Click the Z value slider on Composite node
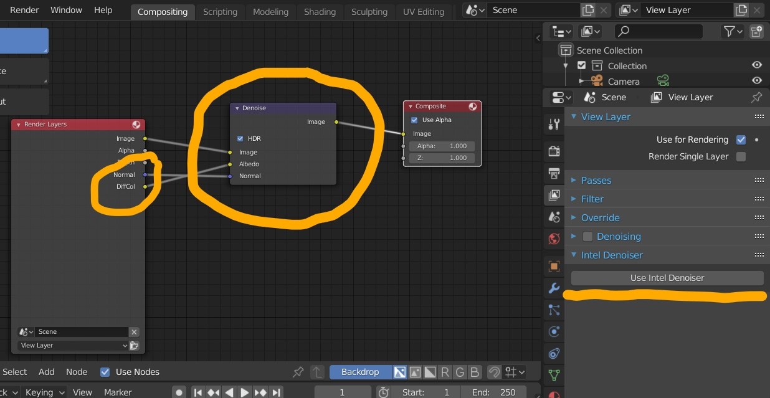Image resolution: width=770 pixels, height=398 pixels. (442, 158)
